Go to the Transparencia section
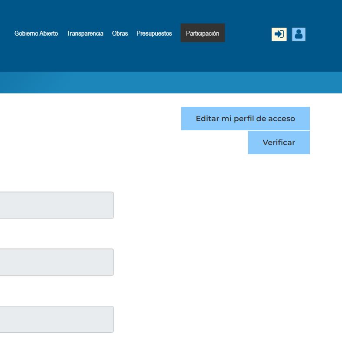The image size is (342, 341). [85, 33]
